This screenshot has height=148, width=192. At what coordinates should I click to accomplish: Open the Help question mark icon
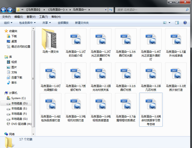coord(185,23)
